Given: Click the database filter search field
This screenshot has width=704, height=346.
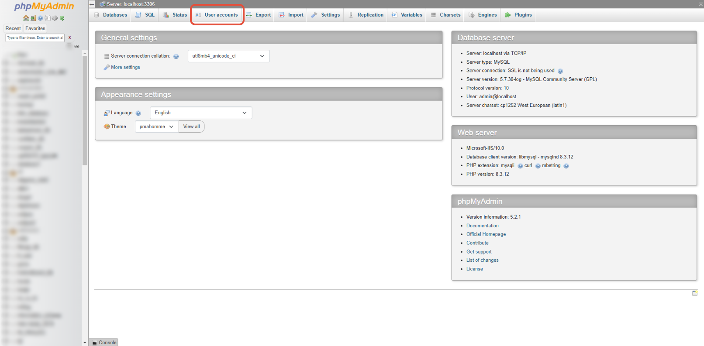Looking at the screenshot, I should pos(35,38).
